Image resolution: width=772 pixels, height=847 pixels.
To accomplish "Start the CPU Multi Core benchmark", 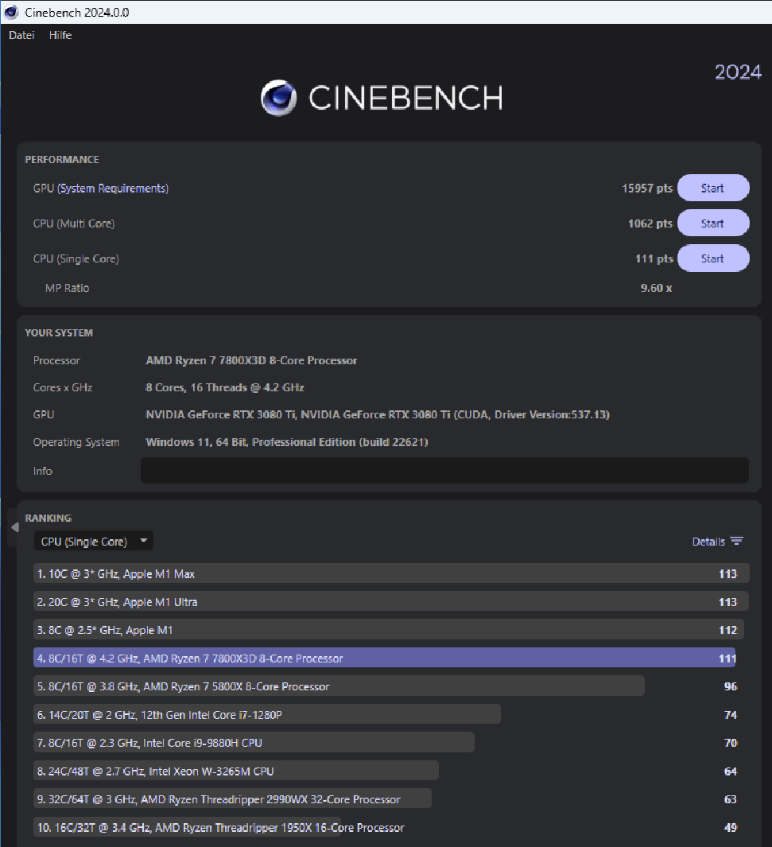I will [713, 223].
